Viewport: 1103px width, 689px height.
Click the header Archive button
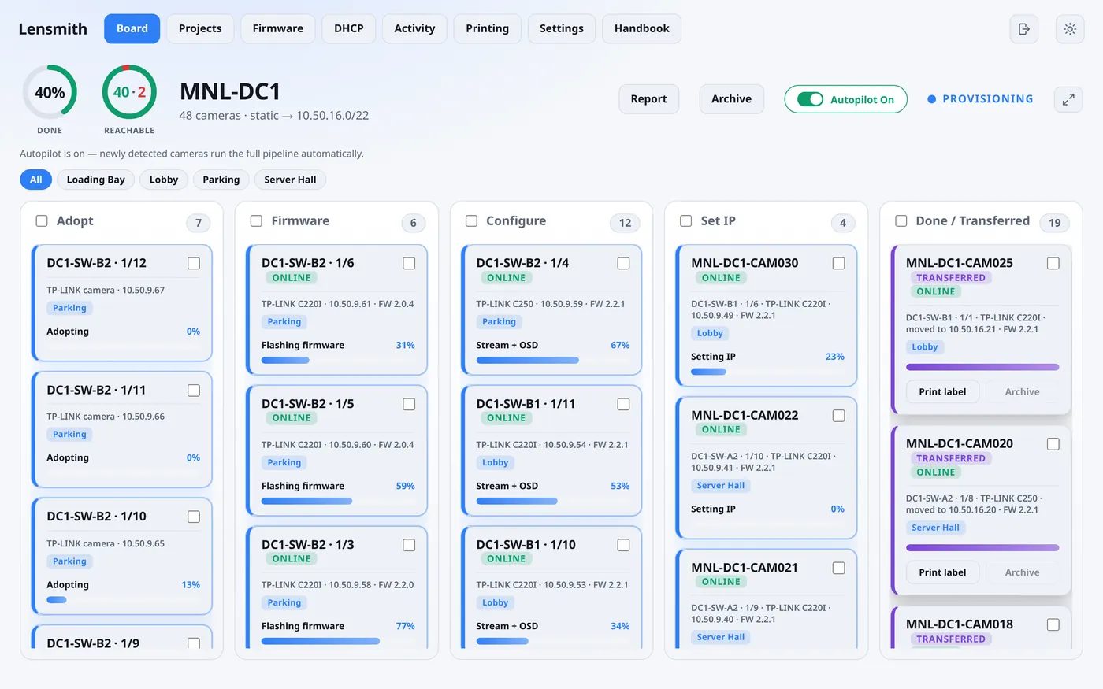coord(732,99)
